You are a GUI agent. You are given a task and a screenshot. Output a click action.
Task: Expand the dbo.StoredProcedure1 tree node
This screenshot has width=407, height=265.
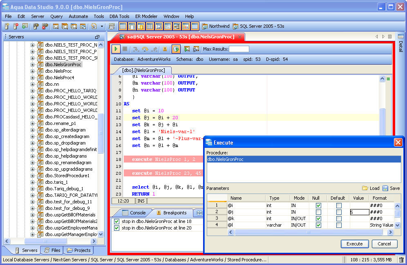pyautogui.click(x=33, y=176)
